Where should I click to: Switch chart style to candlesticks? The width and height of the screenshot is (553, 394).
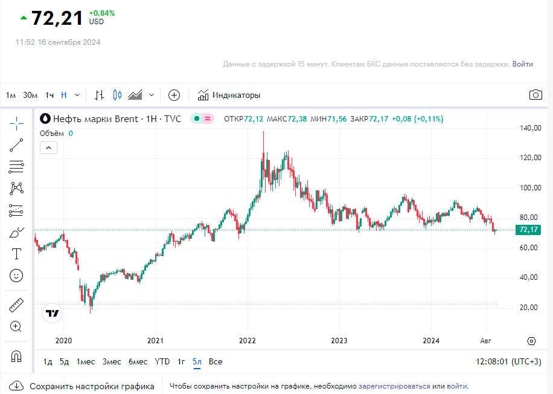point(117,95)
